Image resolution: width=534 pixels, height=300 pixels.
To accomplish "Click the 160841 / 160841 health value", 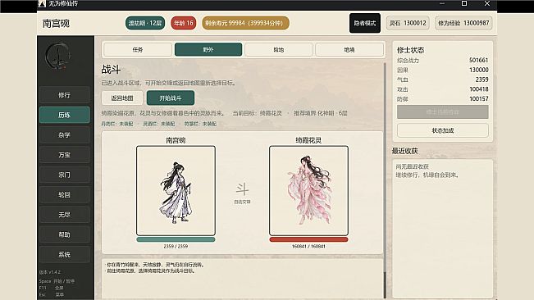I will pos(308,246).
